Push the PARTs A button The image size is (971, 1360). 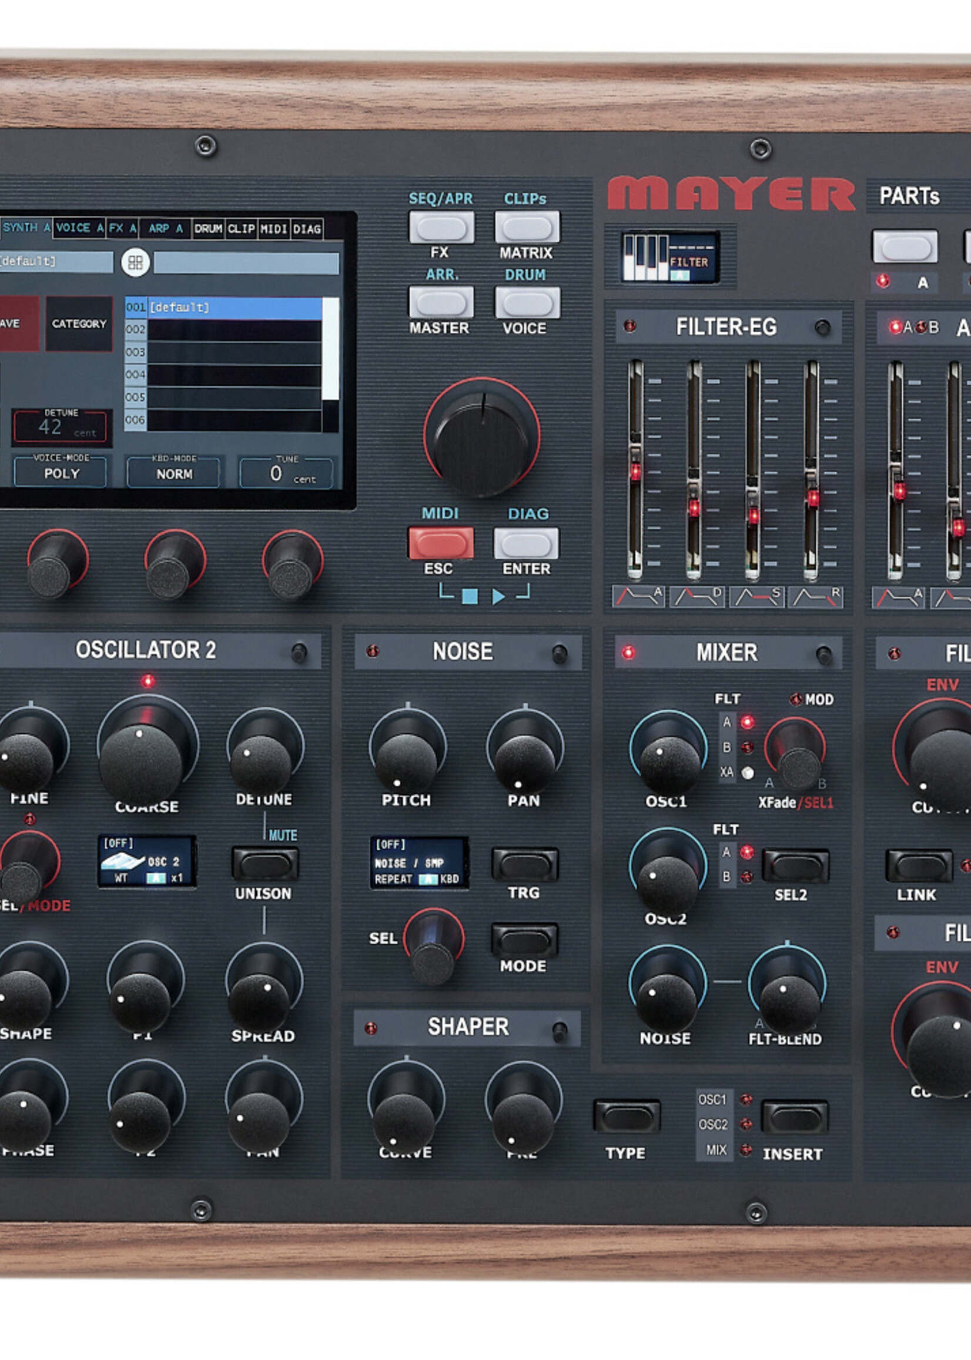coord(905,246)
